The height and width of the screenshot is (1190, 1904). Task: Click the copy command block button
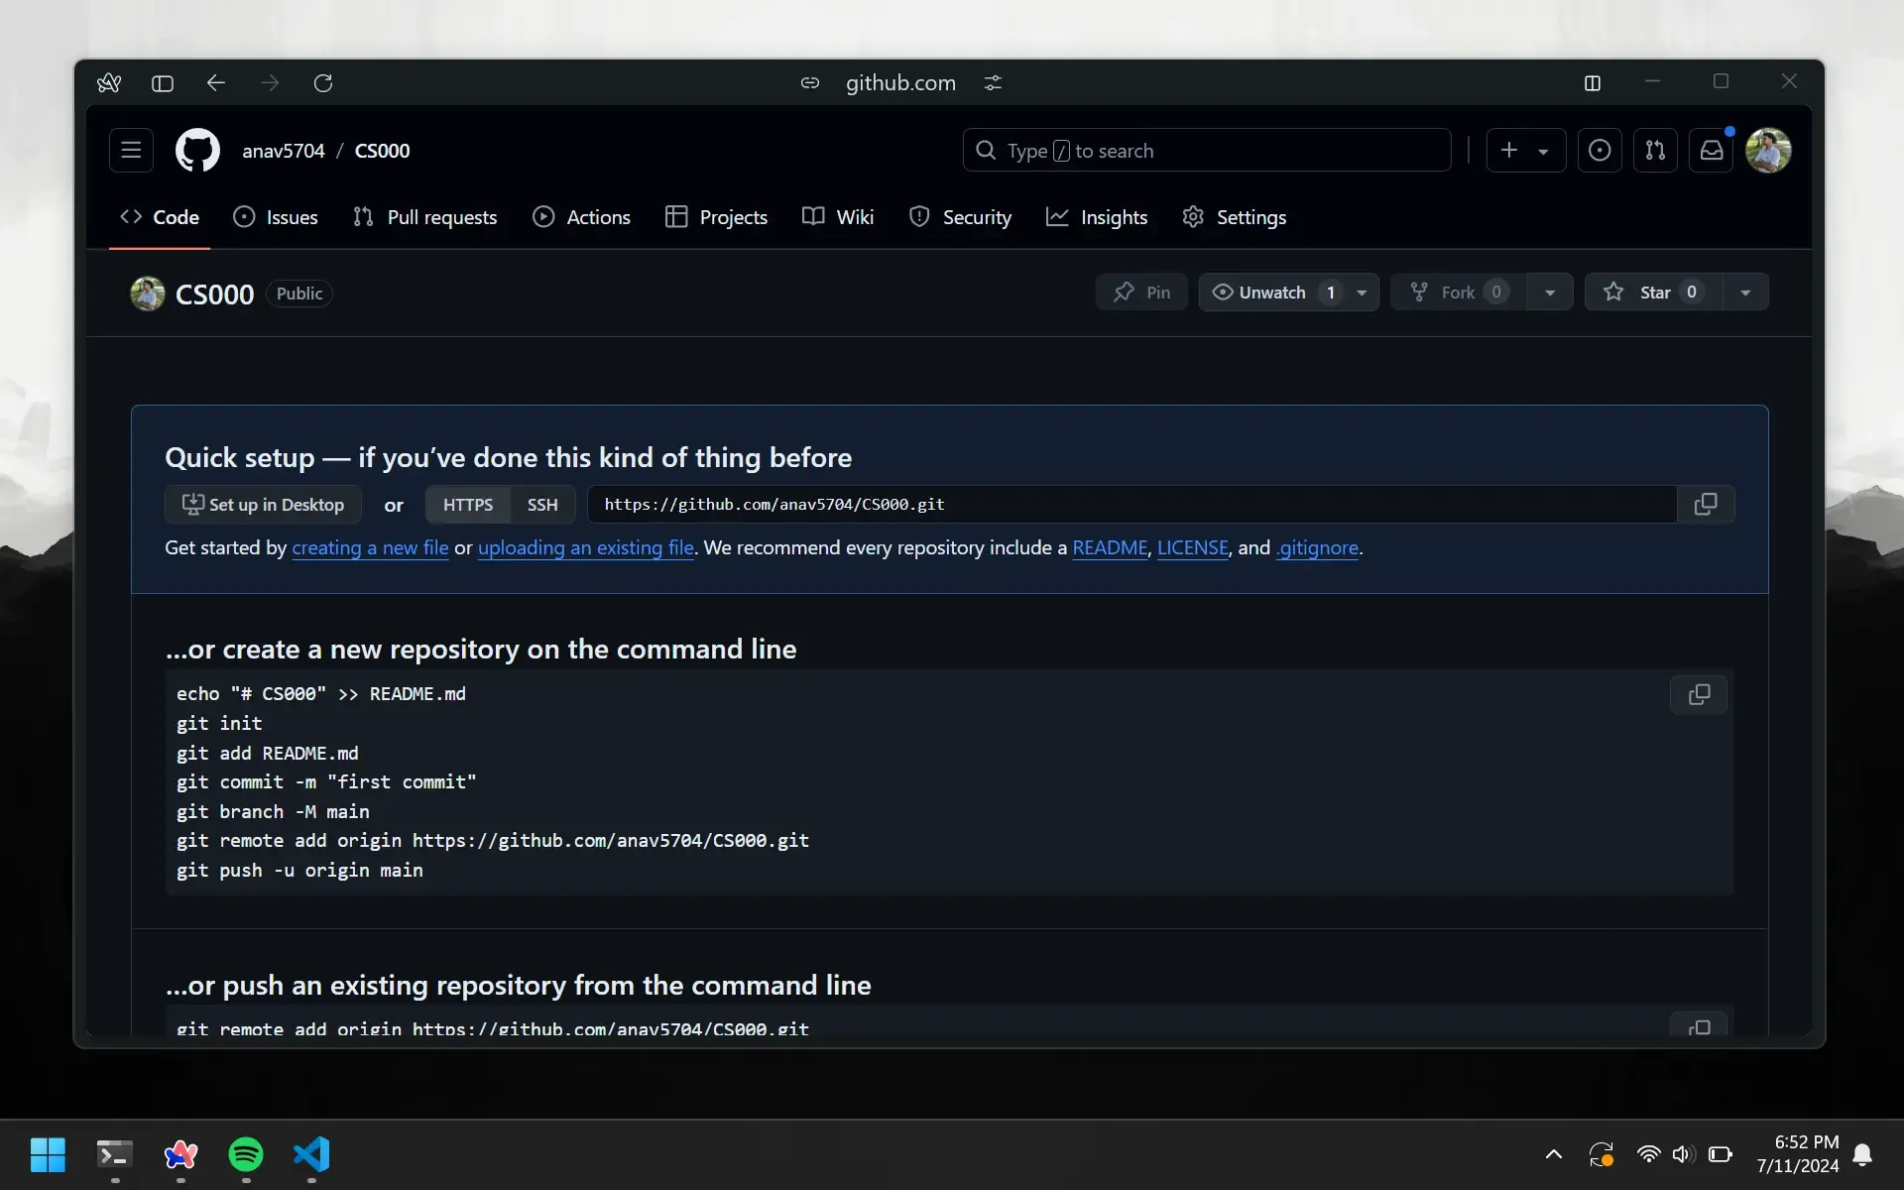(1699, 694)
